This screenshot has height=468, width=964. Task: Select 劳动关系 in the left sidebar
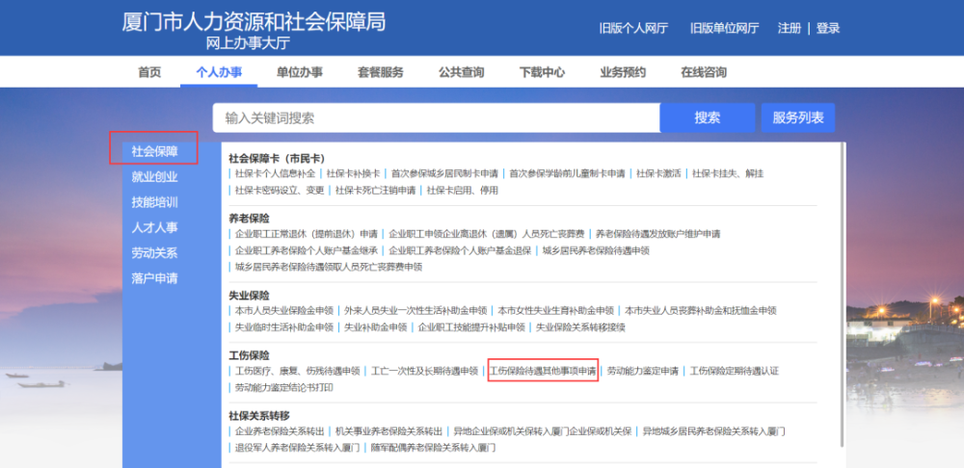[x=154, y=253]
